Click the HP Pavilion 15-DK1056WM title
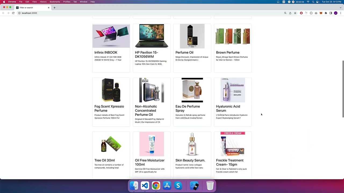The height and width of the screenshot is (193, 344). [146, 54]
